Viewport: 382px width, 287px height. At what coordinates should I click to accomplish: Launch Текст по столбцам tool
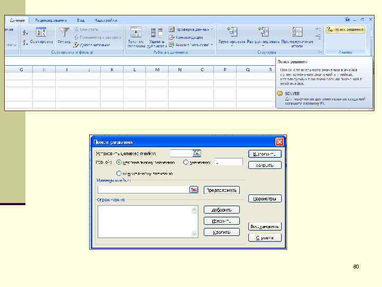[136, 37]
